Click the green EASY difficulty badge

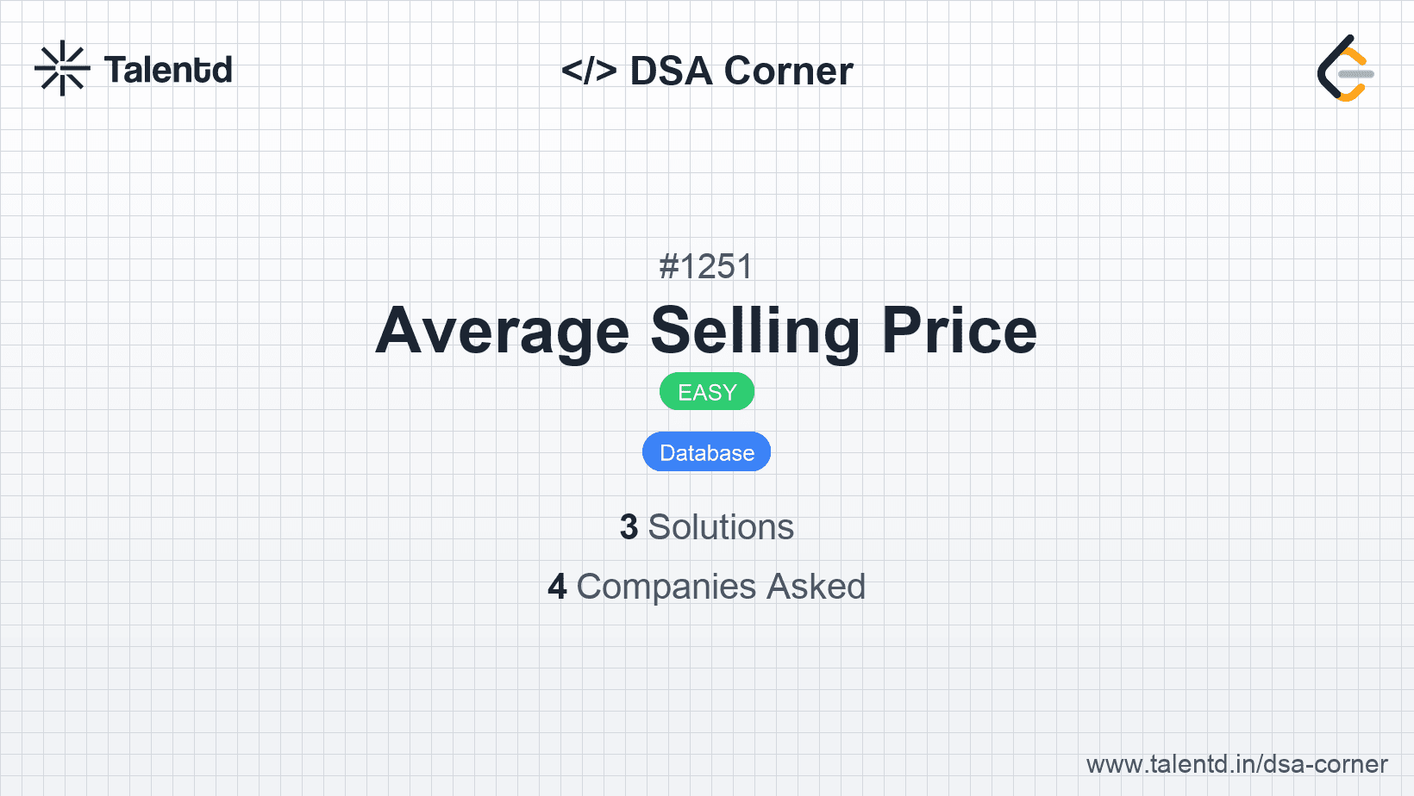click(707, 392)
